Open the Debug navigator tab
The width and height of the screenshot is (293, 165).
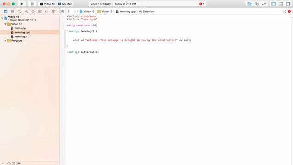tap(40, 11)
